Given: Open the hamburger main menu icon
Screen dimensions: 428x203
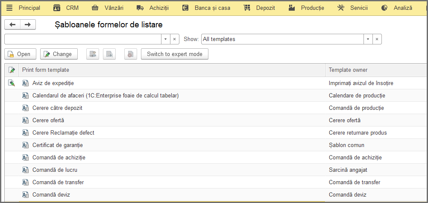Looking at the screenshot, I should (x=9, y=8).
